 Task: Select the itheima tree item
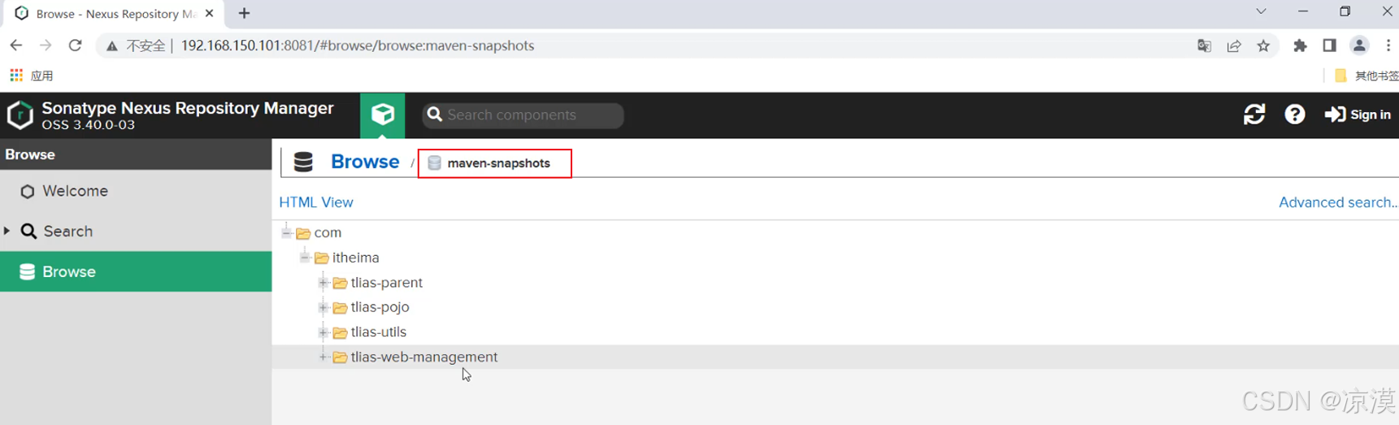tap(355, 258)
